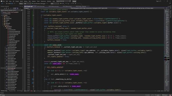Click the Open File folder icon

click(9, 3)
